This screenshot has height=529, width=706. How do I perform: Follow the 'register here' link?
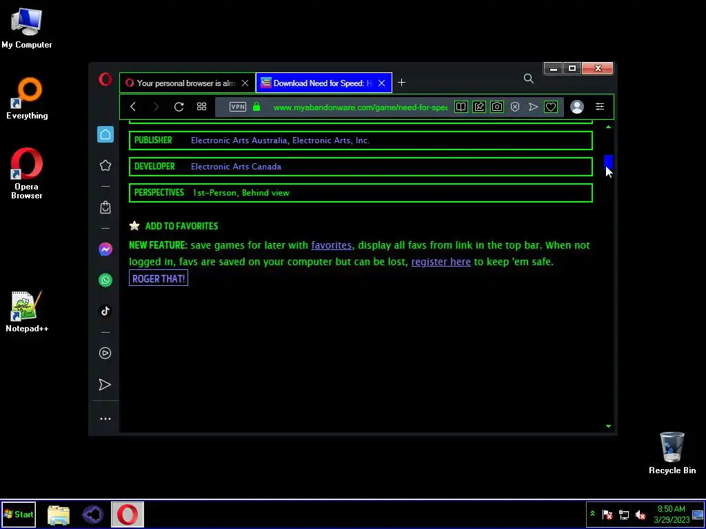point(441,261)
